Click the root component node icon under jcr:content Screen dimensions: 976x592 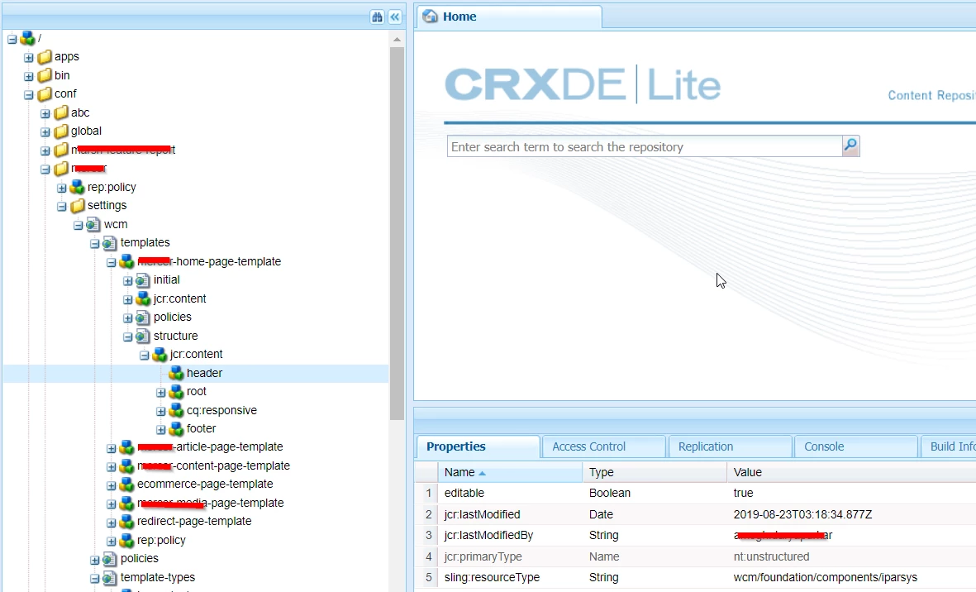tap(177, 392)
